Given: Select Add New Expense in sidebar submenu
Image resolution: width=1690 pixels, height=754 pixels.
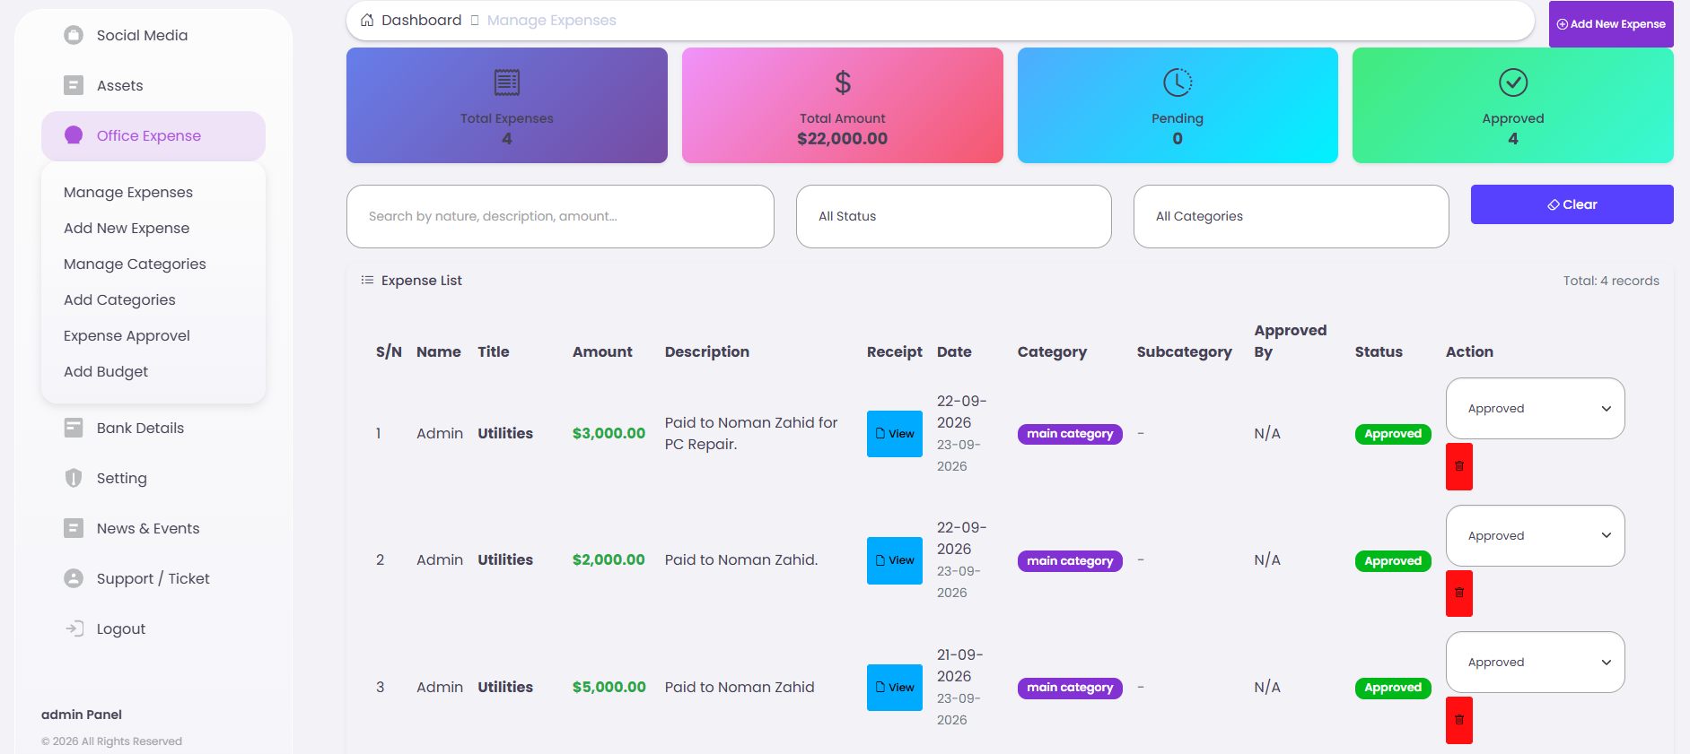Looking at the screenshot, I should click(x=127, y=228).
